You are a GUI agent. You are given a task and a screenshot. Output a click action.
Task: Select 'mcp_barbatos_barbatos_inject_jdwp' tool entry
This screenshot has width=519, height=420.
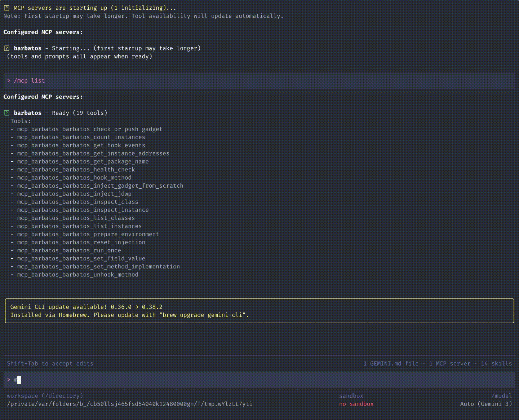pos(74,194)
